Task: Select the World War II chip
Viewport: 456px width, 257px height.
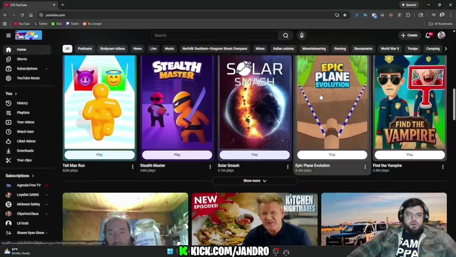Action: (390, 49)
